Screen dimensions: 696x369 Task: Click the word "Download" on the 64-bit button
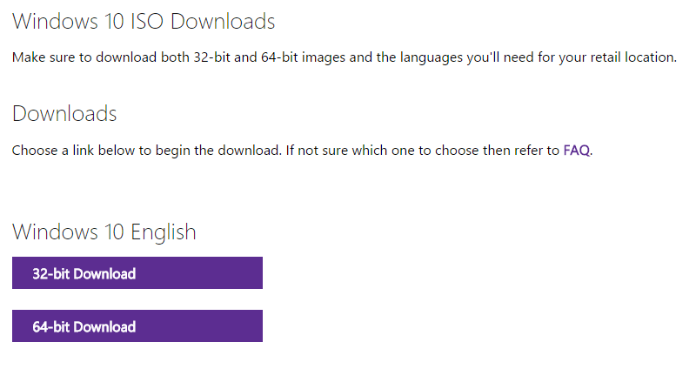[104, 327]
